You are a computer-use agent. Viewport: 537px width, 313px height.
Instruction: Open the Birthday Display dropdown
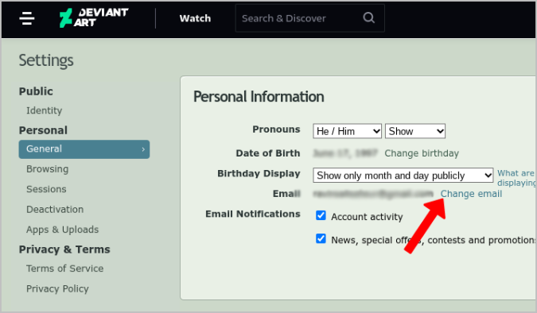click(x=403, y=175)
